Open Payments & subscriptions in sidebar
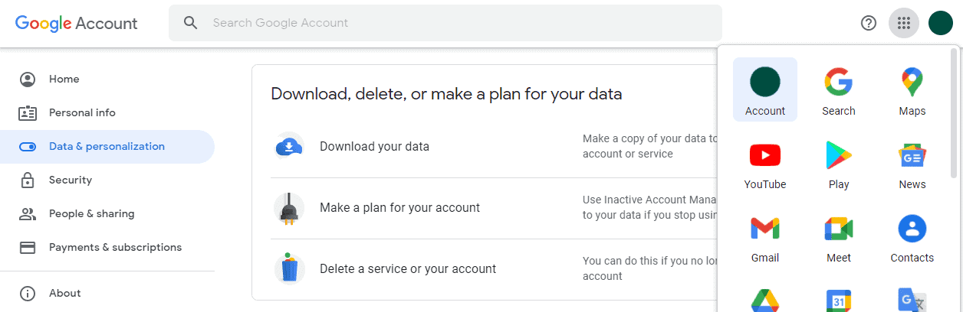This screenshot has width=963, height=312. [x=107, y=248]
